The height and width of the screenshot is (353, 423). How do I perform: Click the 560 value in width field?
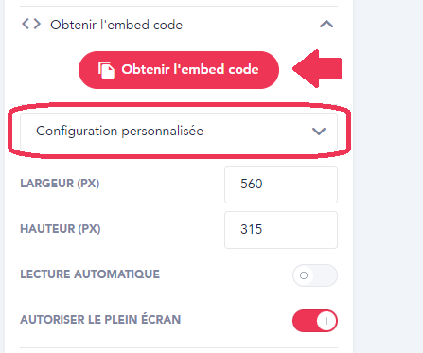(252, 184)
